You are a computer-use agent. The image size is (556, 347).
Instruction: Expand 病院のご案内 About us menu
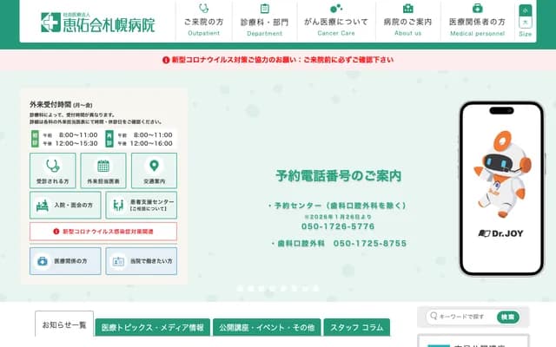click(407, 22)
